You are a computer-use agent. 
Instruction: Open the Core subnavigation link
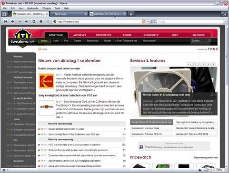click(56, 41)
